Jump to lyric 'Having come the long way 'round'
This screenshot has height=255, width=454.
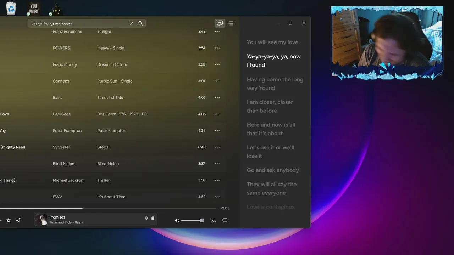click(x=275, y=84)
